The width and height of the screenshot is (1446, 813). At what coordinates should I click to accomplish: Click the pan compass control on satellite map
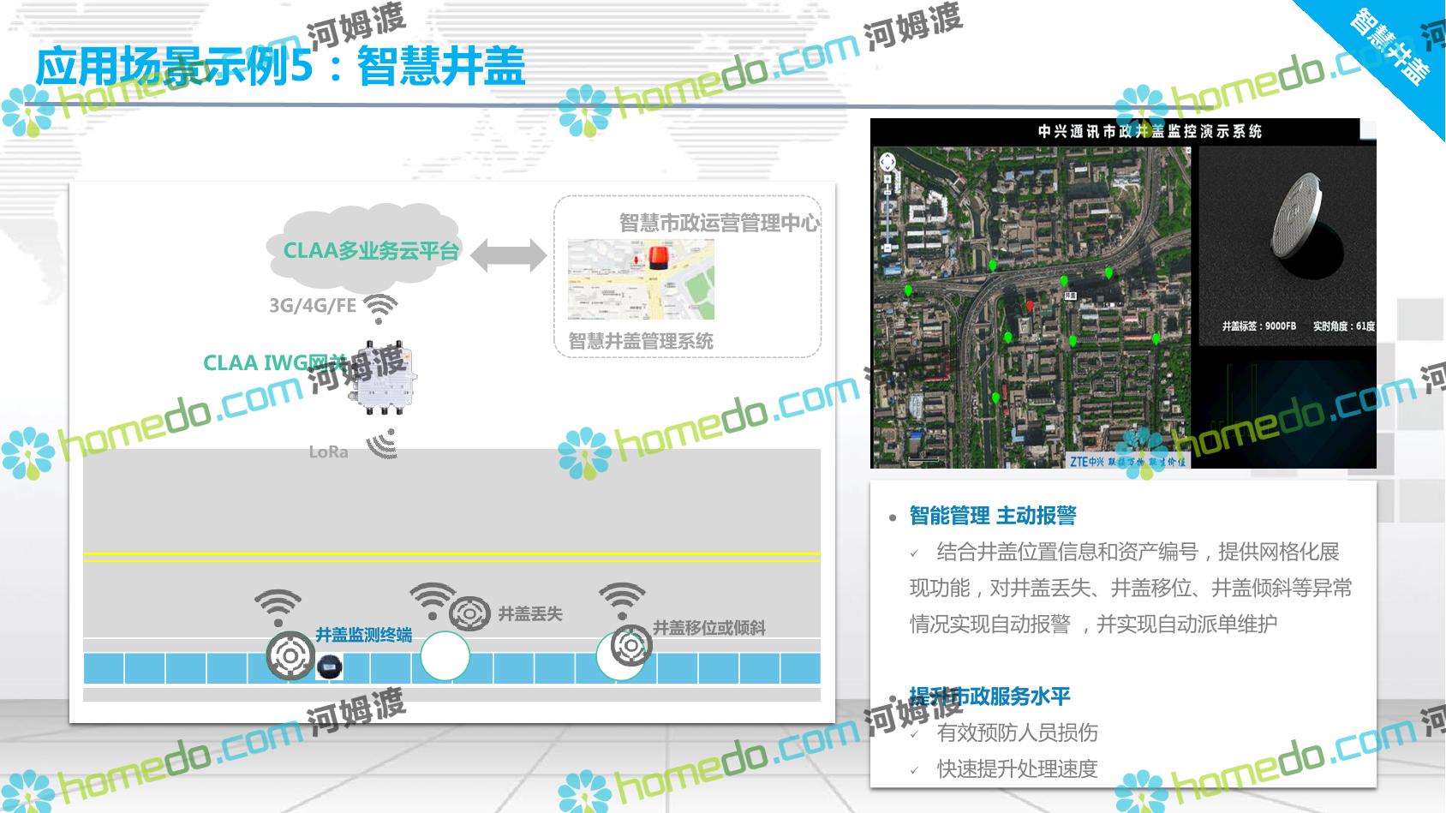tap(887, 160)
